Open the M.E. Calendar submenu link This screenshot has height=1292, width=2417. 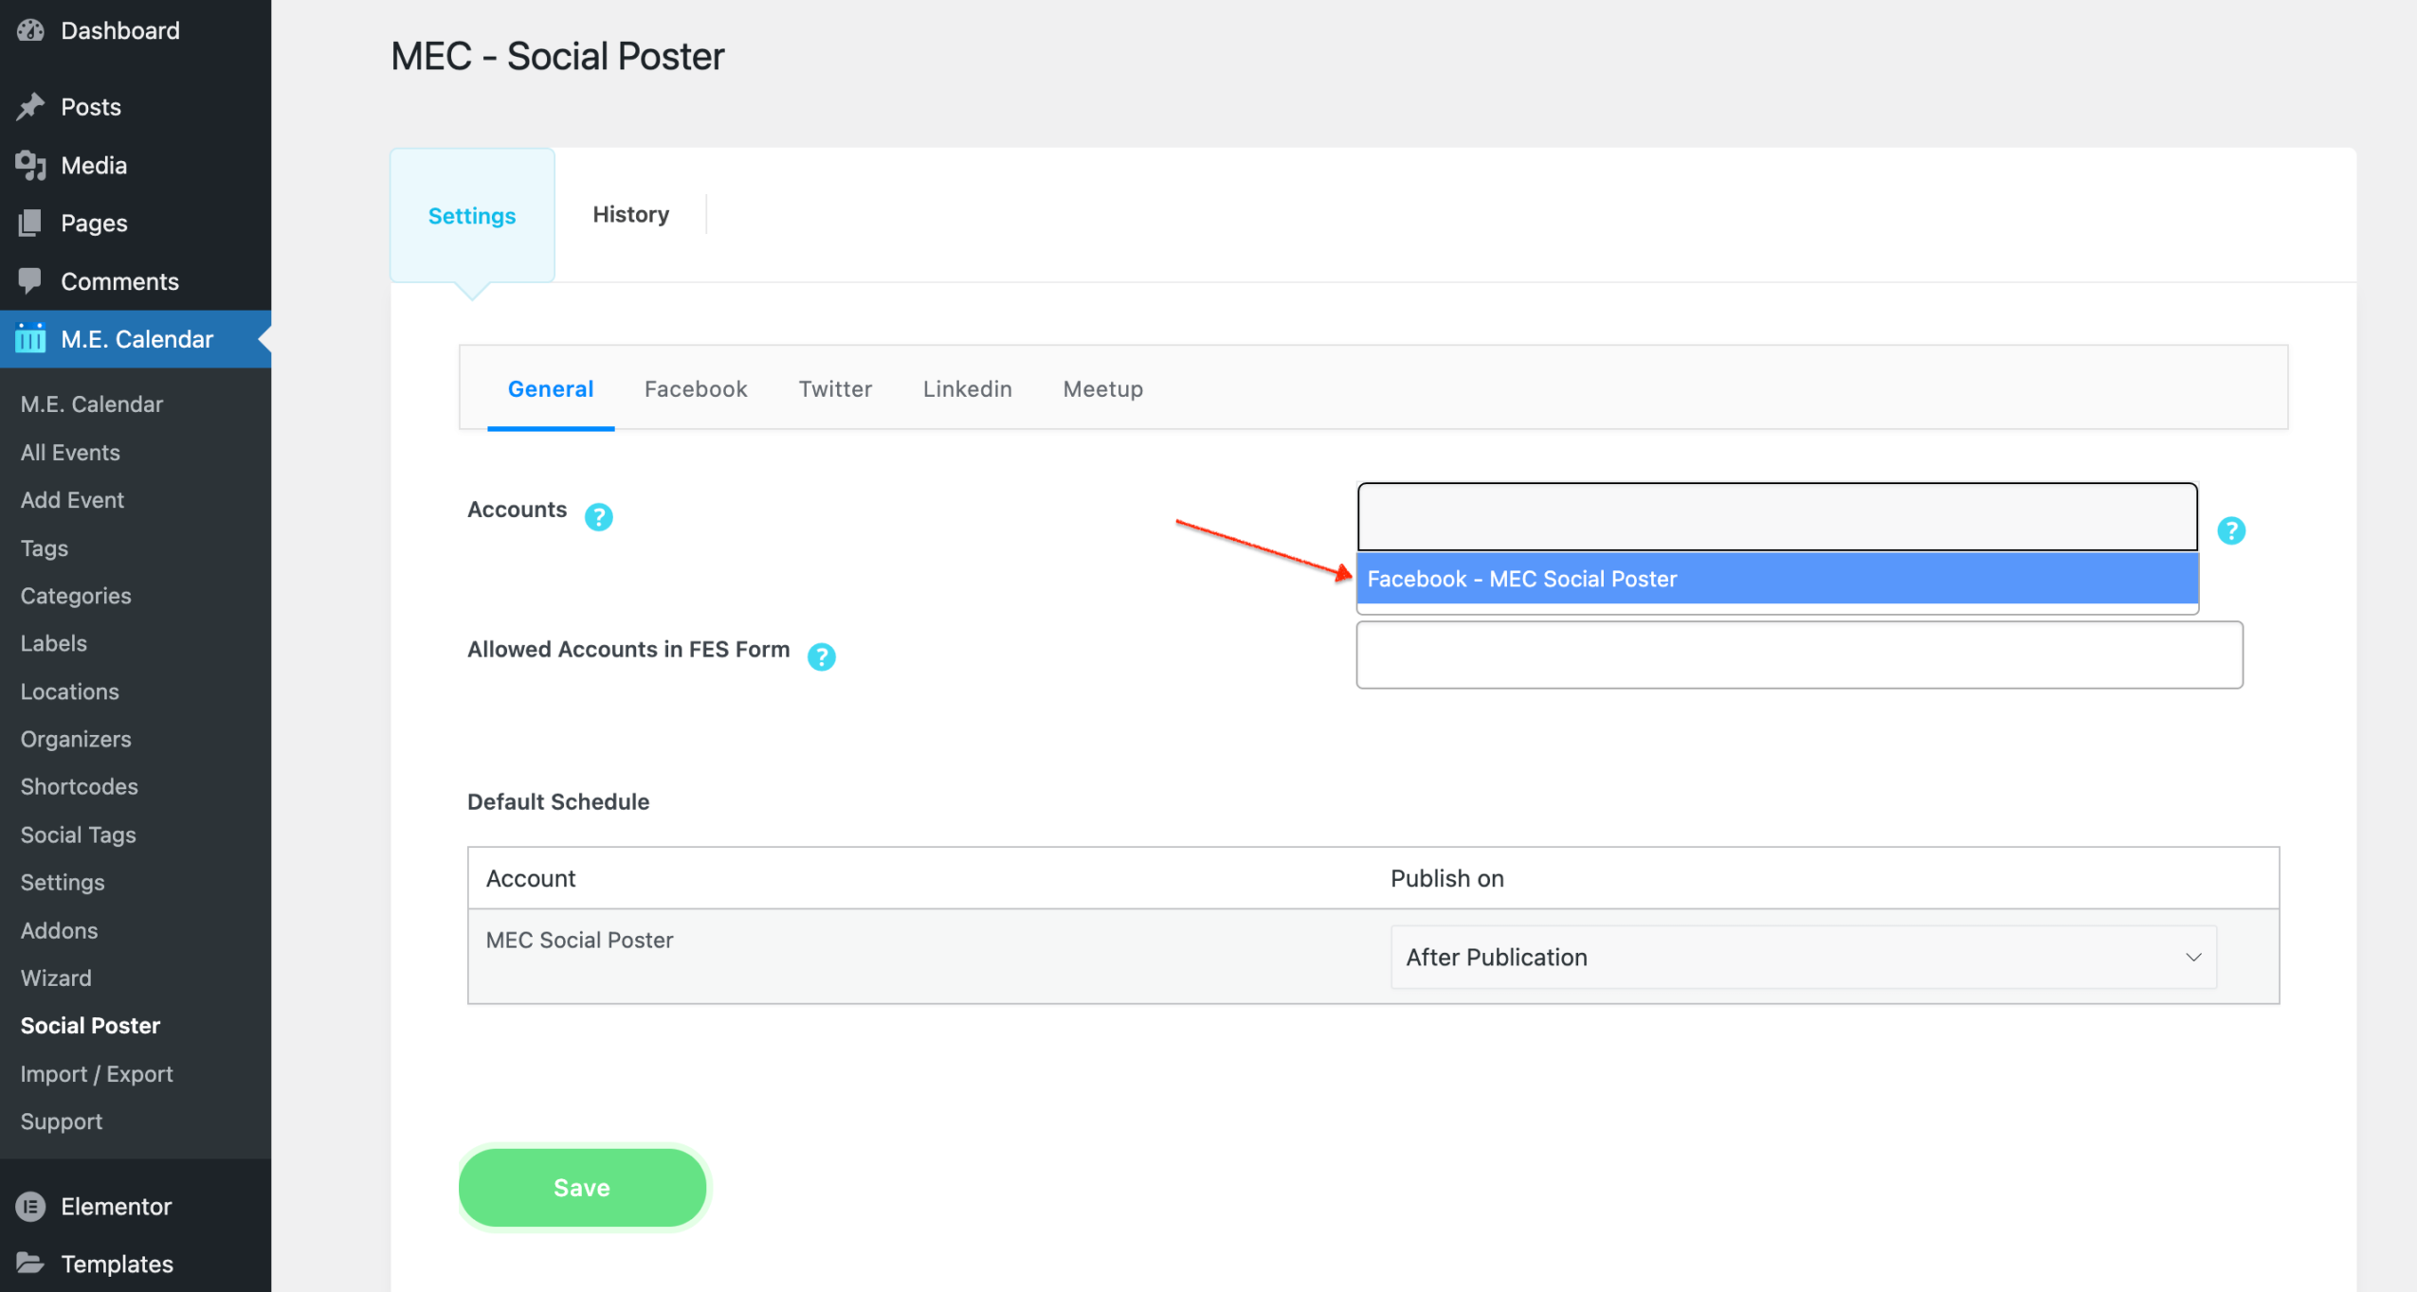point(92,404)
